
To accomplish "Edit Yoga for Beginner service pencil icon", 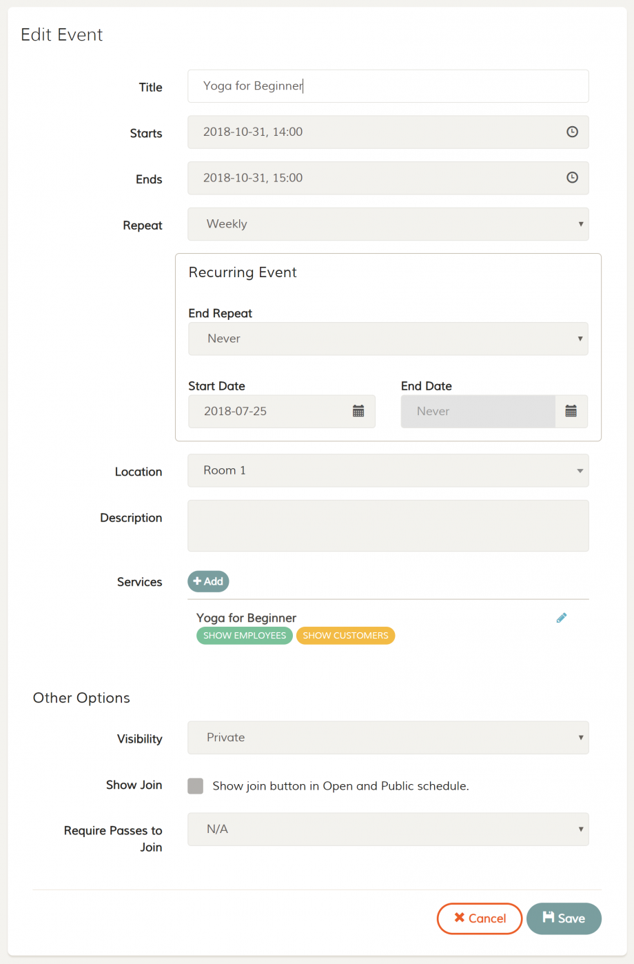I will click(562, 618).
